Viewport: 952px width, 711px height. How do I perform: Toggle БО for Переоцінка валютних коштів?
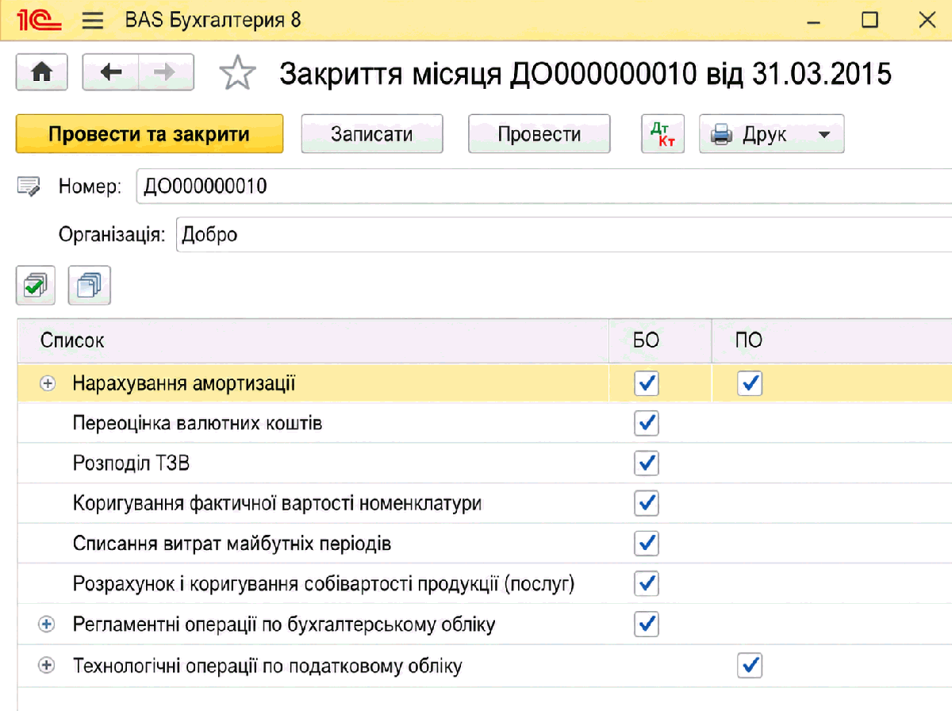(647, 423)
